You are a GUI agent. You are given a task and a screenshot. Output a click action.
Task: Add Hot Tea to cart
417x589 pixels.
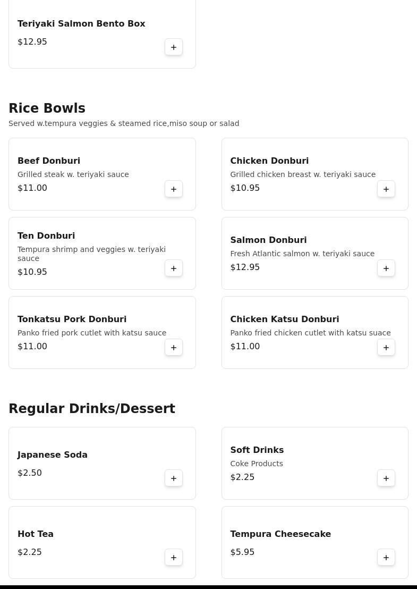(x=174, y=558)
